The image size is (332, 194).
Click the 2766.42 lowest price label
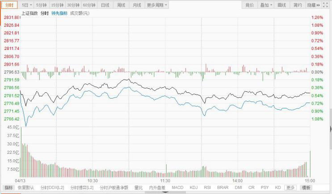click(x=12, y=119)
